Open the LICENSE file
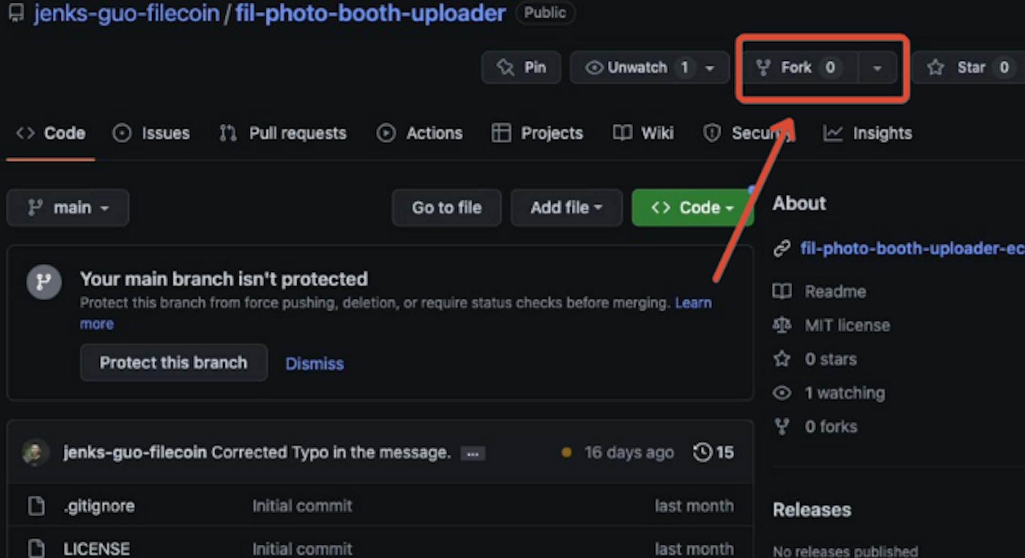 (x=97, y=548)
